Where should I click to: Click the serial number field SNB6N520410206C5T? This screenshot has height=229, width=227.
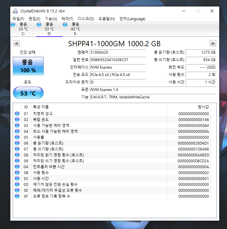pos(118,60)
